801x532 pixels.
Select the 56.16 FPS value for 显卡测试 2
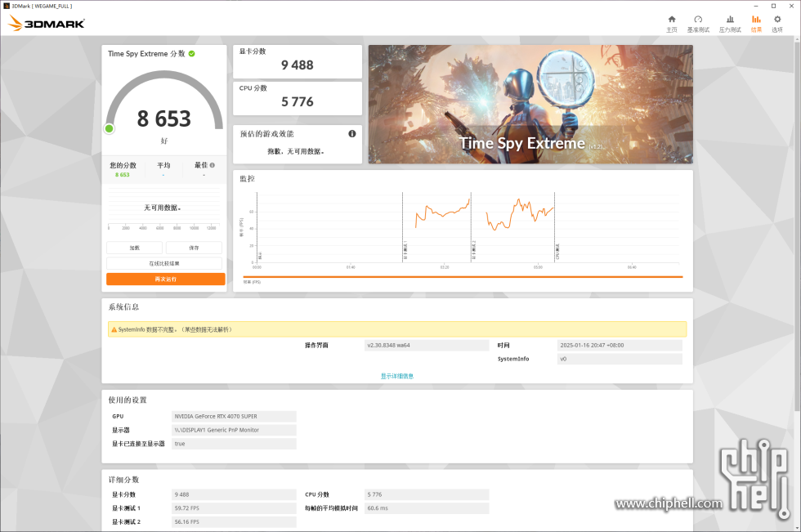coord(234,522)
